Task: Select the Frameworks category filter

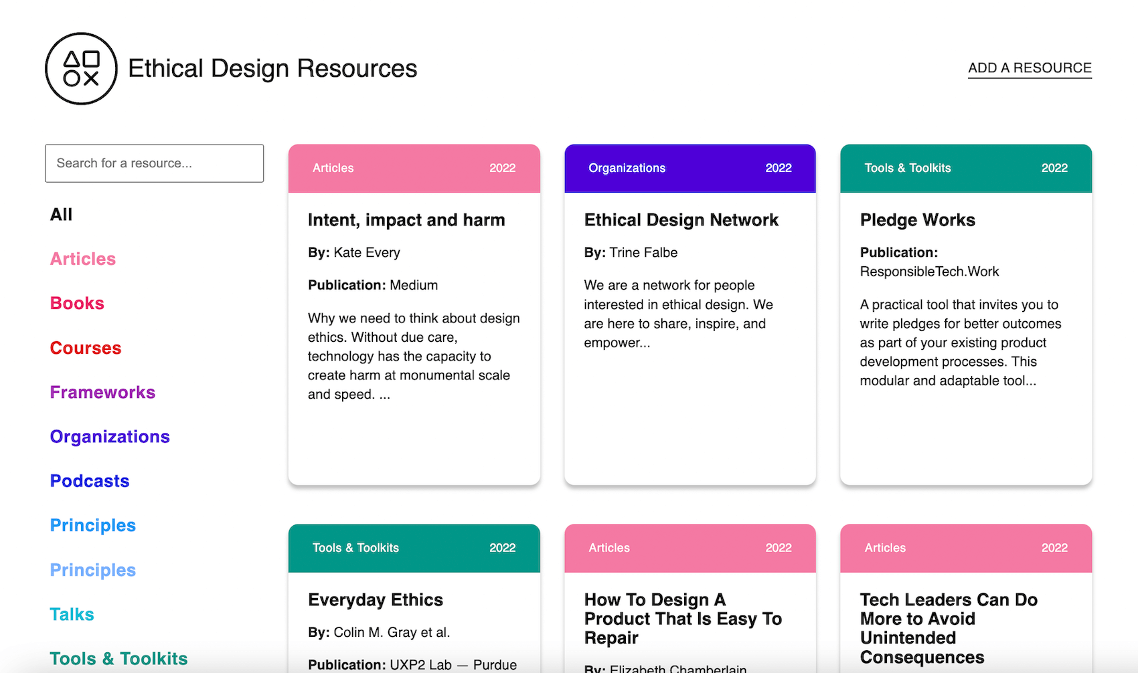Action: point(102,392)
